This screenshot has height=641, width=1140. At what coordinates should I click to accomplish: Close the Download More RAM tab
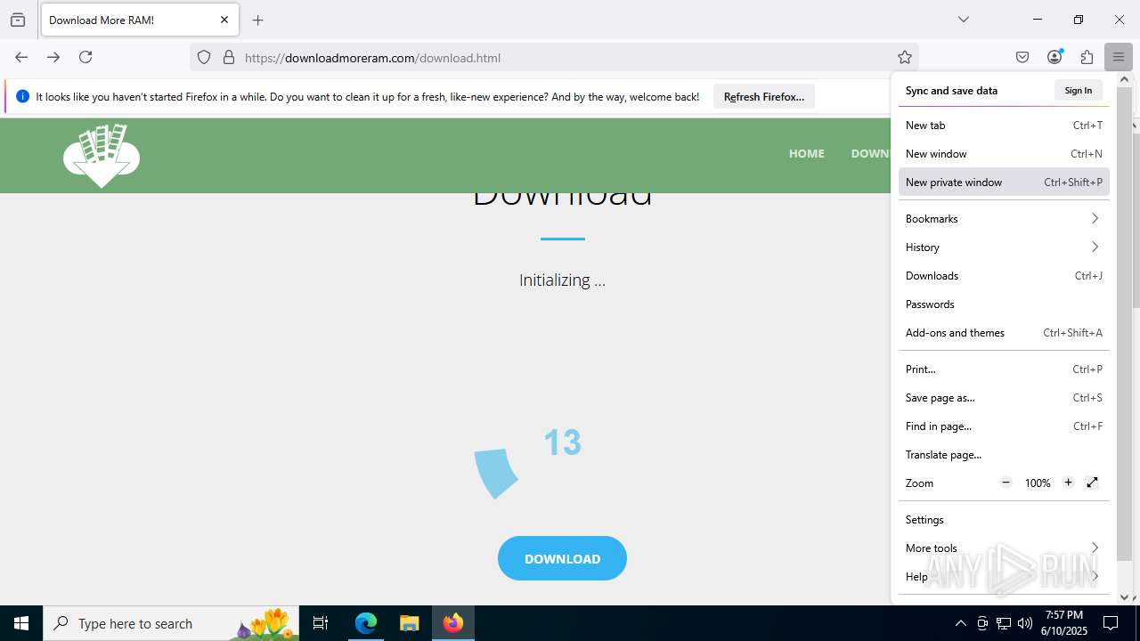pos(224,20)
